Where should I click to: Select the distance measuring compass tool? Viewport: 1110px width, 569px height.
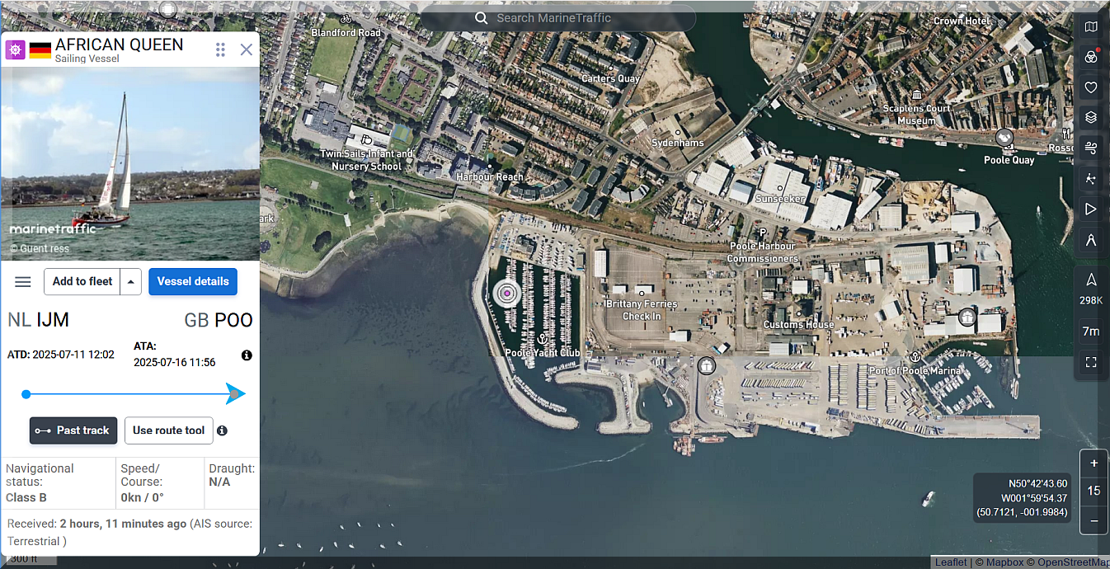(x=1090, y=240)
